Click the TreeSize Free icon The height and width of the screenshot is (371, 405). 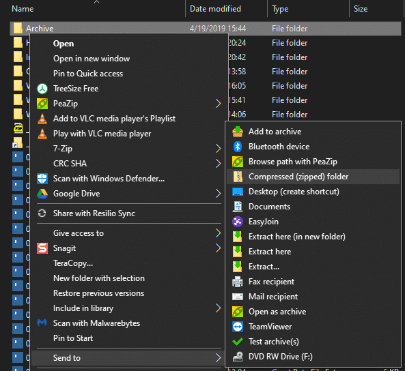click(x=42, y=89)
